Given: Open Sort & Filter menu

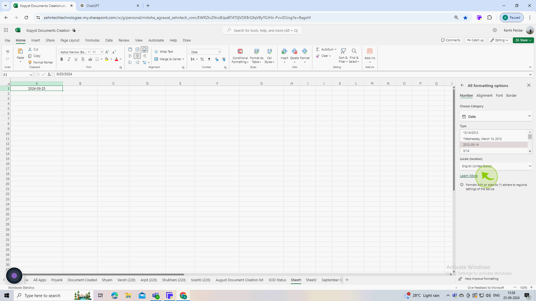Looking at the screenshot, I should [343, 56].
